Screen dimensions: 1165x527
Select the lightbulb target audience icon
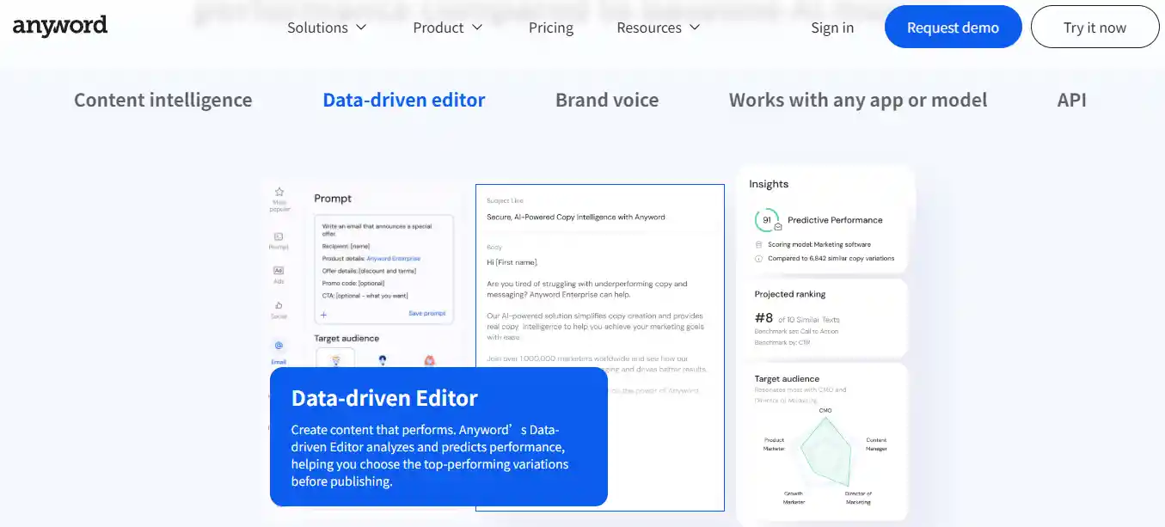point(335,360)
